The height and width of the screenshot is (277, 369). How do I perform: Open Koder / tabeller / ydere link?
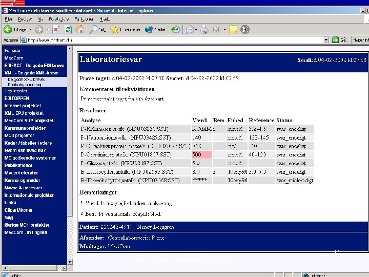tap(28, 143)
